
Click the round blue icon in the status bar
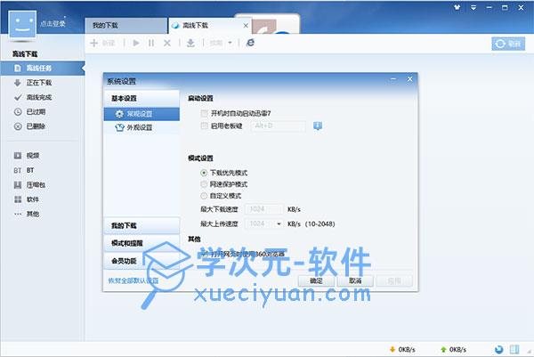[x=498, y=349]
